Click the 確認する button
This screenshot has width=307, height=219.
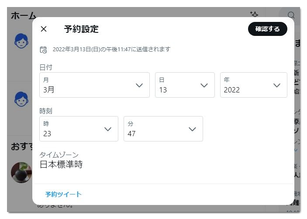point(267,29)
